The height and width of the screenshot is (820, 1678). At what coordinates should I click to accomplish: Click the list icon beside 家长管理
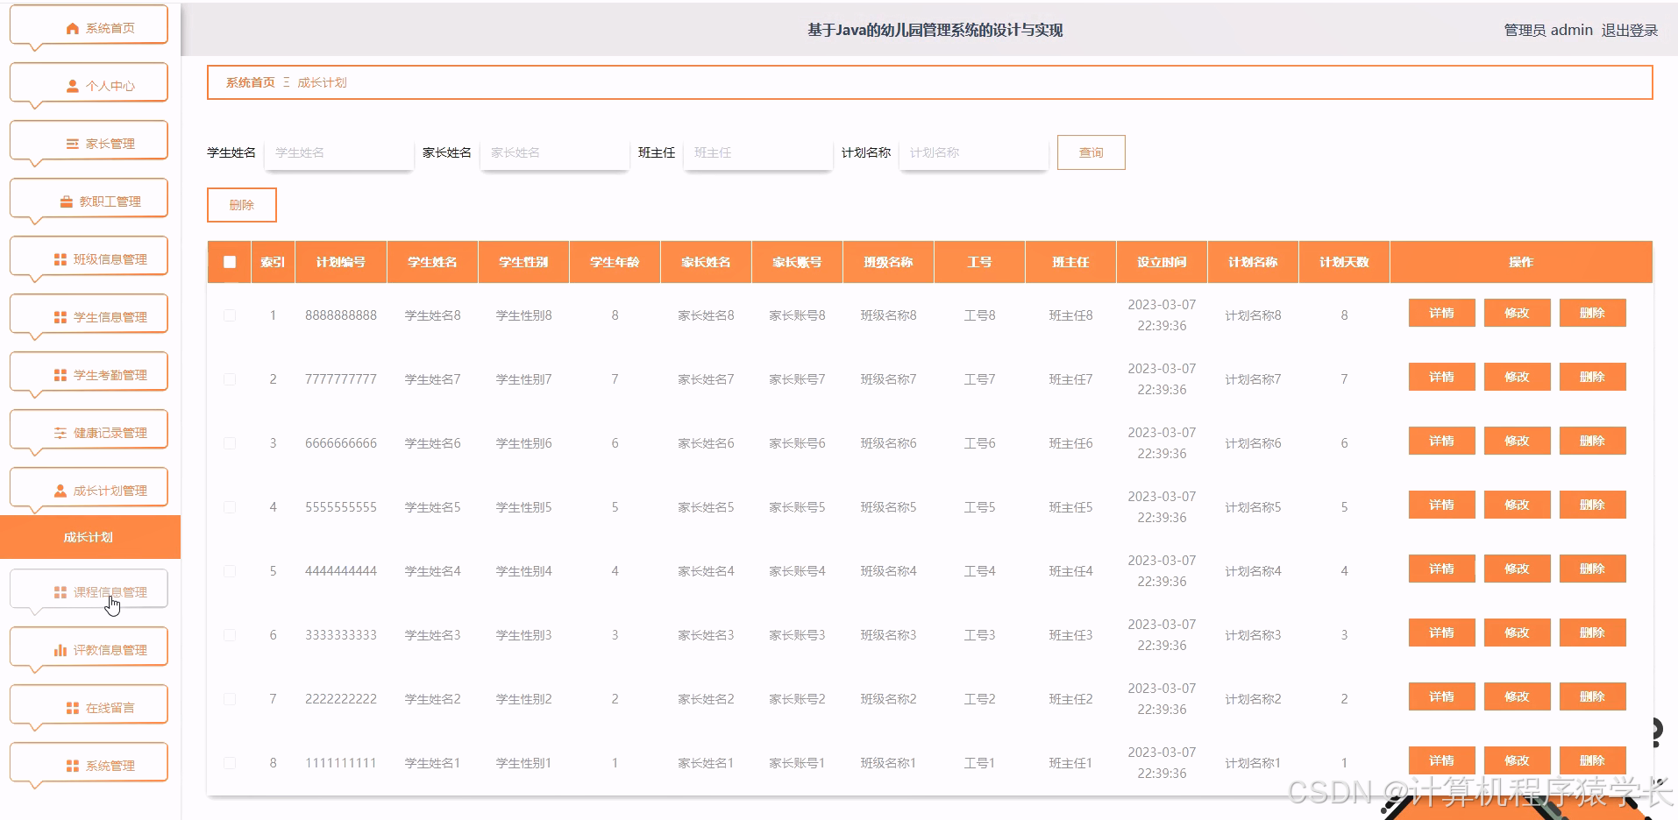tap(73, 145)
